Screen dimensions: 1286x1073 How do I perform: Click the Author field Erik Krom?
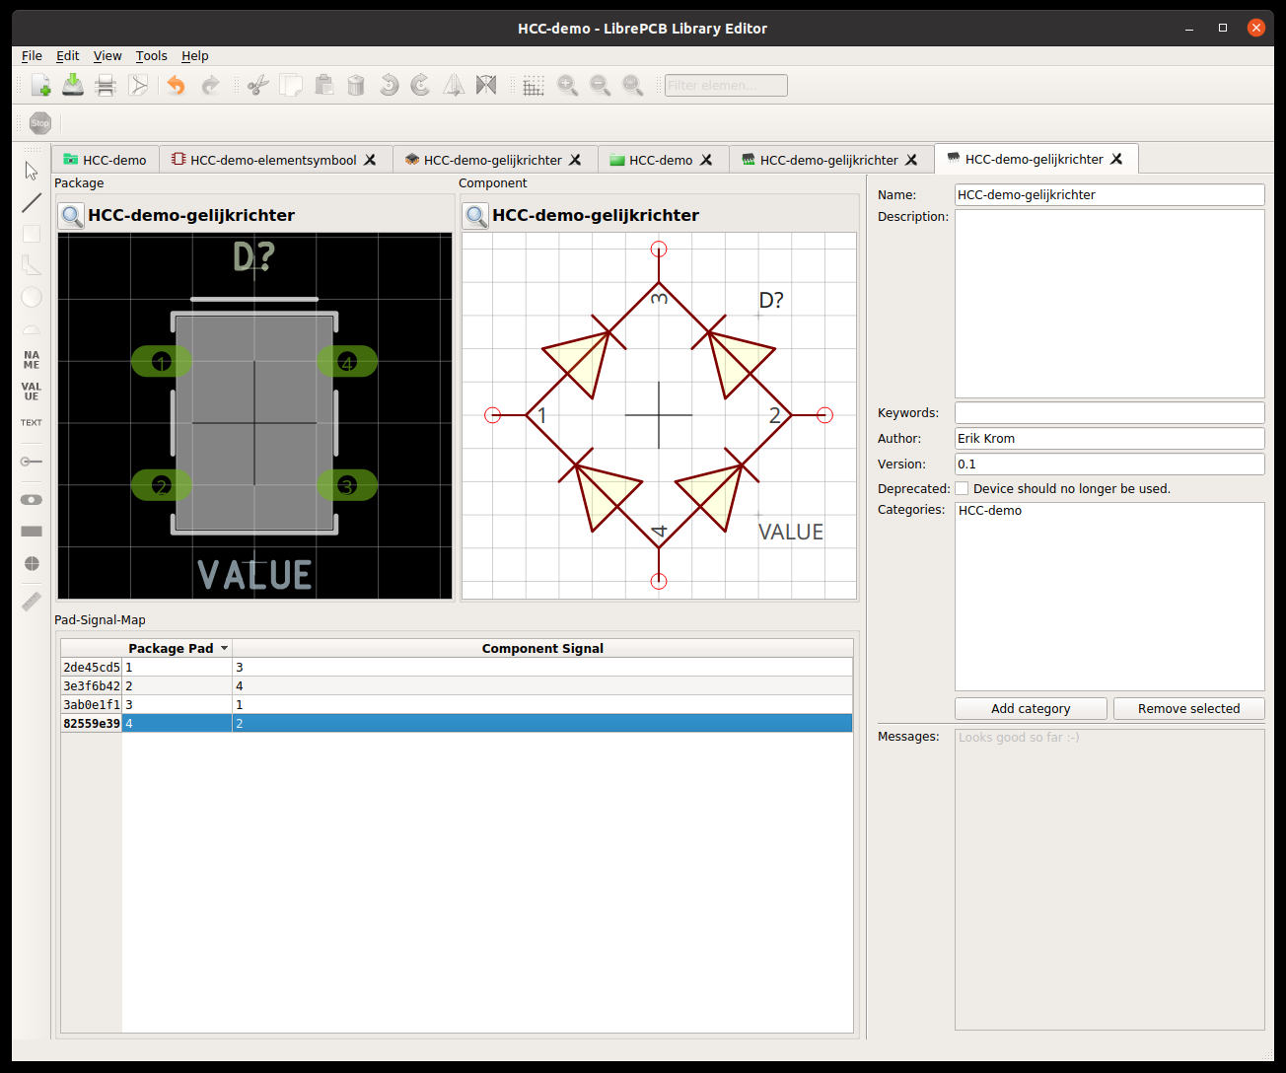click(1109, 438)
